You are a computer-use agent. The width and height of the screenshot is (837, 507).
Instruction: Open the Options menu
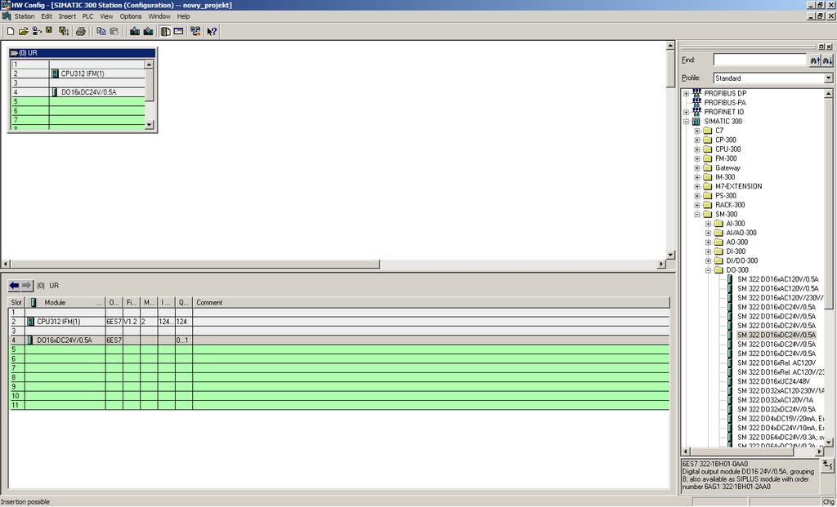pos(130,16)
